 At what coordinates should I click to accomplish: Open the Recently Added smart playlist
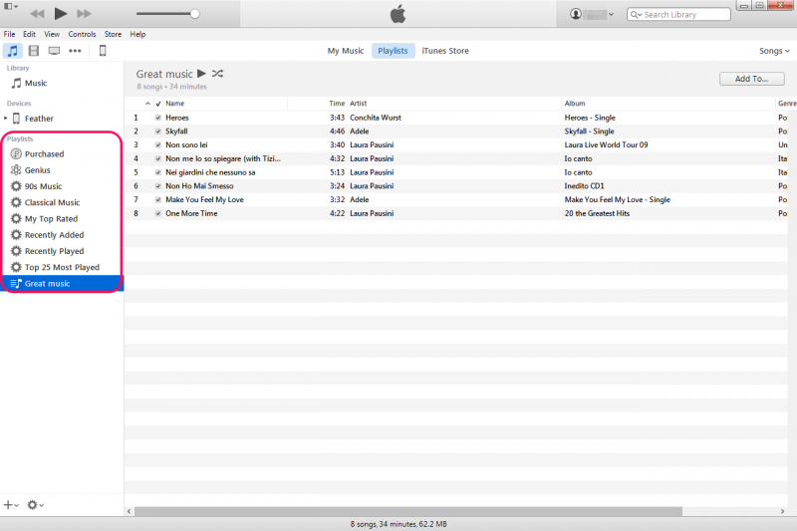pyautogui.click(x=62, y=235)
